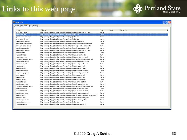Click the address ending compare-viagra-prices.html

click(65, 73)
